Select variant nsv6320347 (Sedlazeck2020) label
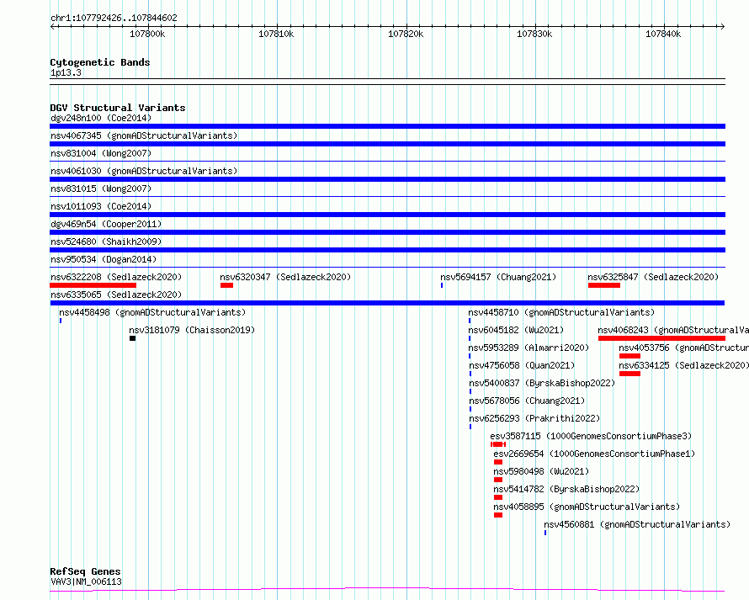The width and height of the screenshot is (749, 600). [285, 277]
